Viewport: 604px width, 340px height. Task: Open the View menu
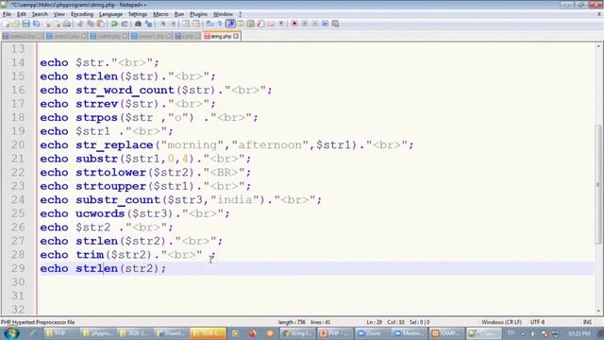pos(59,14)
